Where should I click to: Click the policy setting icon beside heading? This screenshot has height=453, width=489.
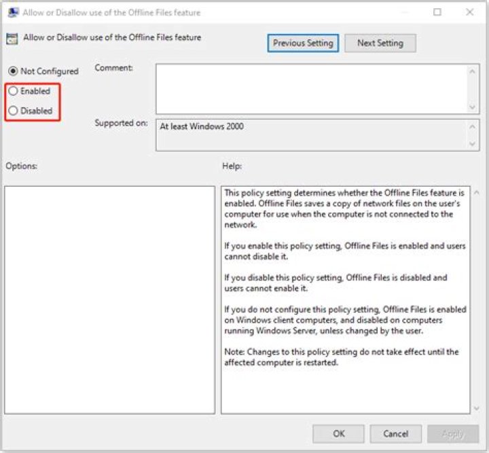pos(12,39)
